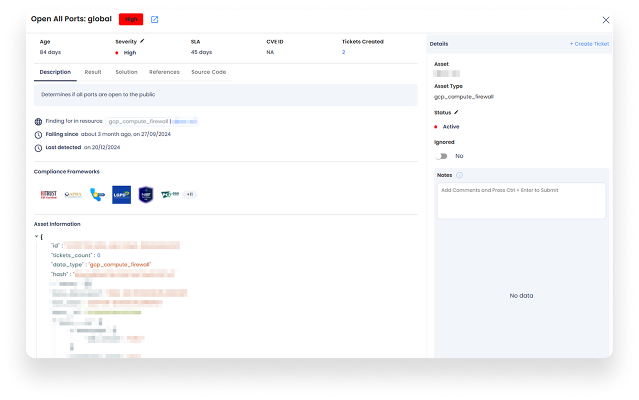Screen dimensions: 639x400
Task: Select the California-shaped compliance framework logo
Action: [x=97, y=195]
